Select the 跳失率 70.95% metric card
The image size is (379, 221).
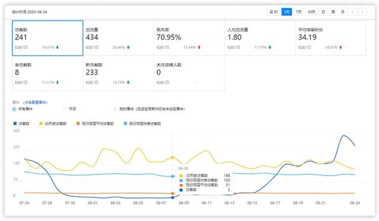[189, 38]
